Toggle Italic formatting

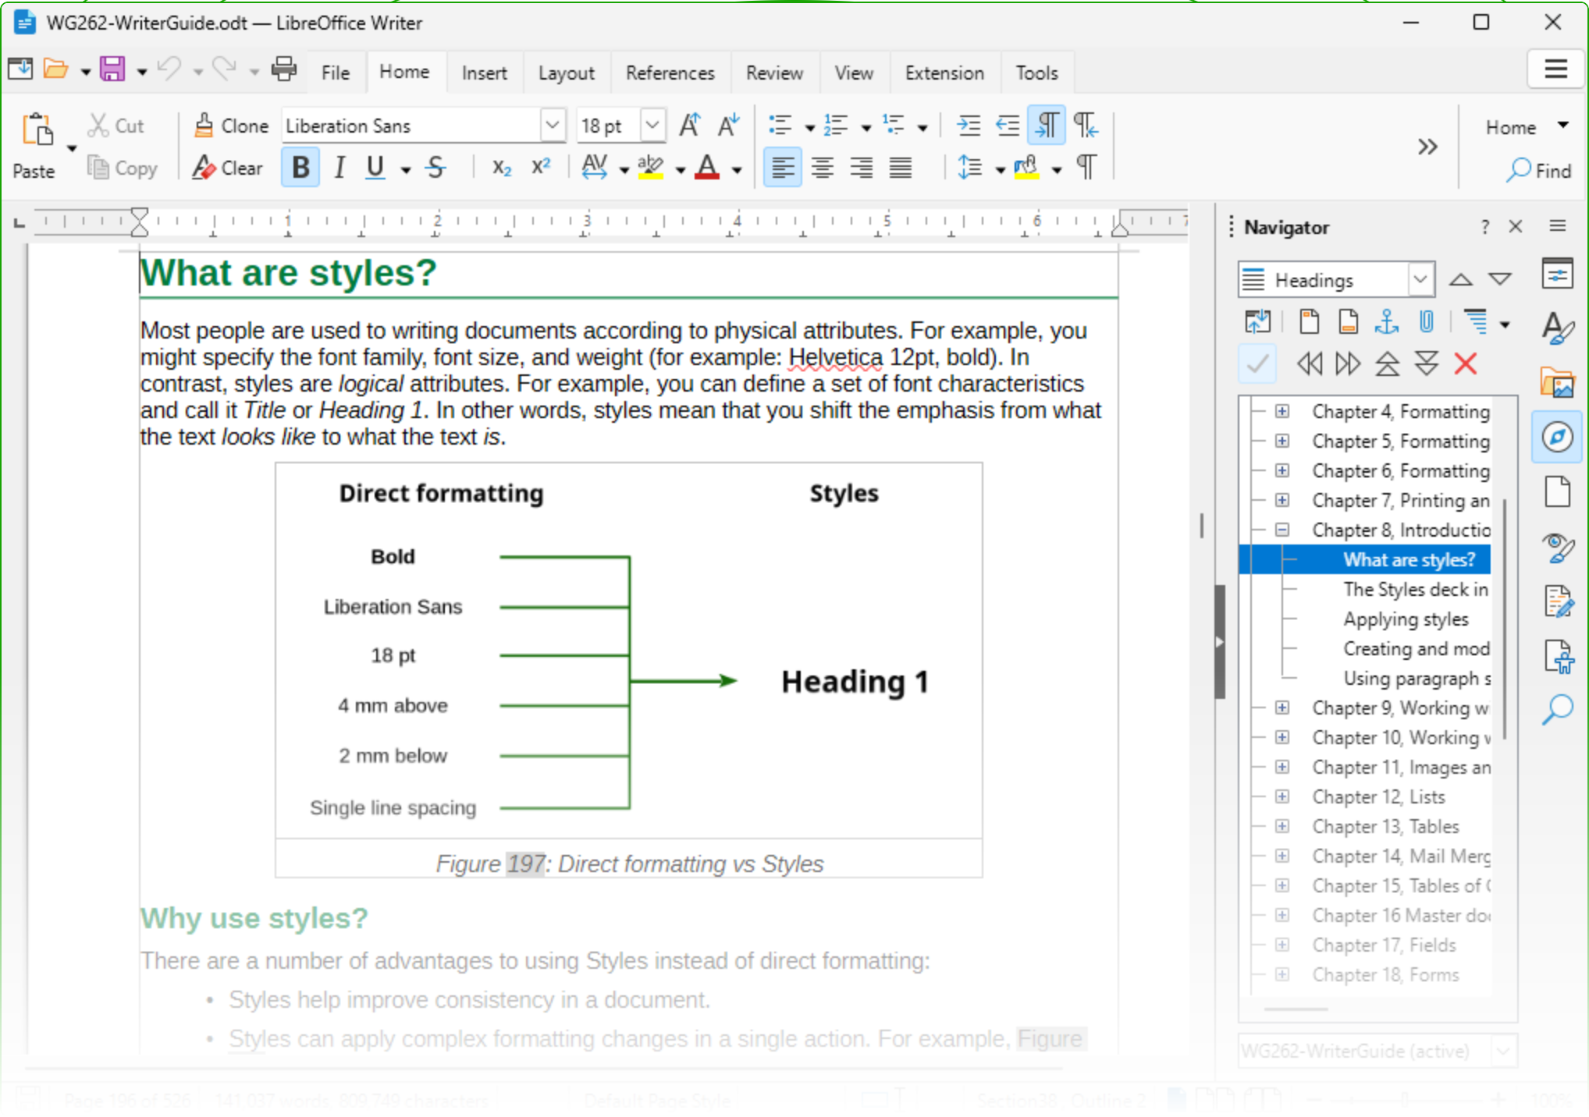tap(339, 168)
